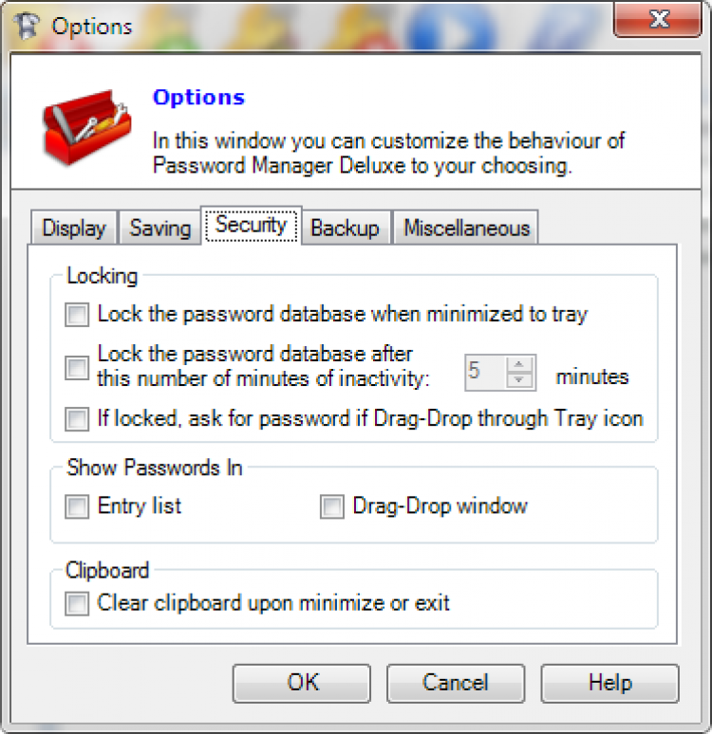The height and width of the screenshot is (734, 712).
Task: Decrease inactivity minutes with down arrow
Action: point(518,379)
